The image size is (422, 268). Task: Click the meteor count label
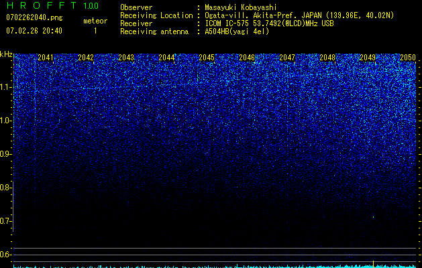click(x=95, y=21)
